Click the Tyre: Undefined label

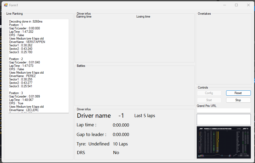(x=93, y=144)
